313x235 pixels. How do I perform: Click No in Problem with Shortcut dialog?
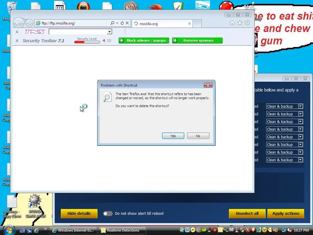[x=198, y=136]
